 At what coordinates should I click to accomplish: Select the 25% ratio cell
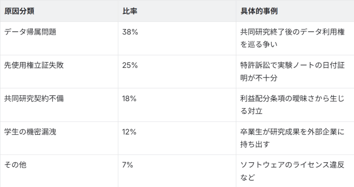[130, 65]
